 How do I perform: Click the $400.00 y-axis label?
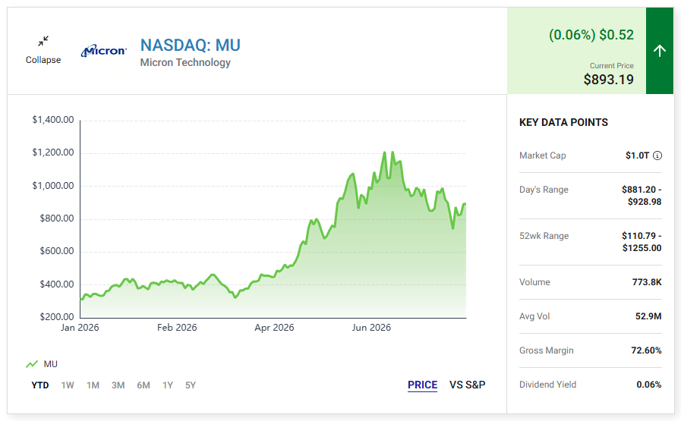click(57, 284)
